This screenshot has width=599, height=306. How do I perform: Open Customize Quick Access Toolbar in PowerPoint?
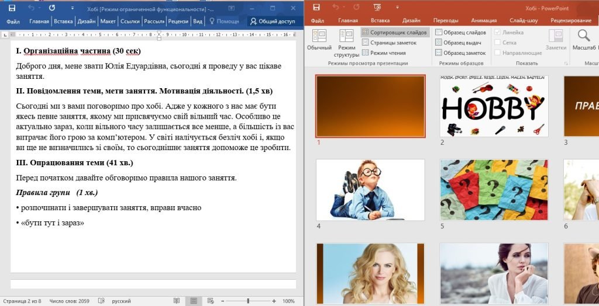click(x=397, y=7)
